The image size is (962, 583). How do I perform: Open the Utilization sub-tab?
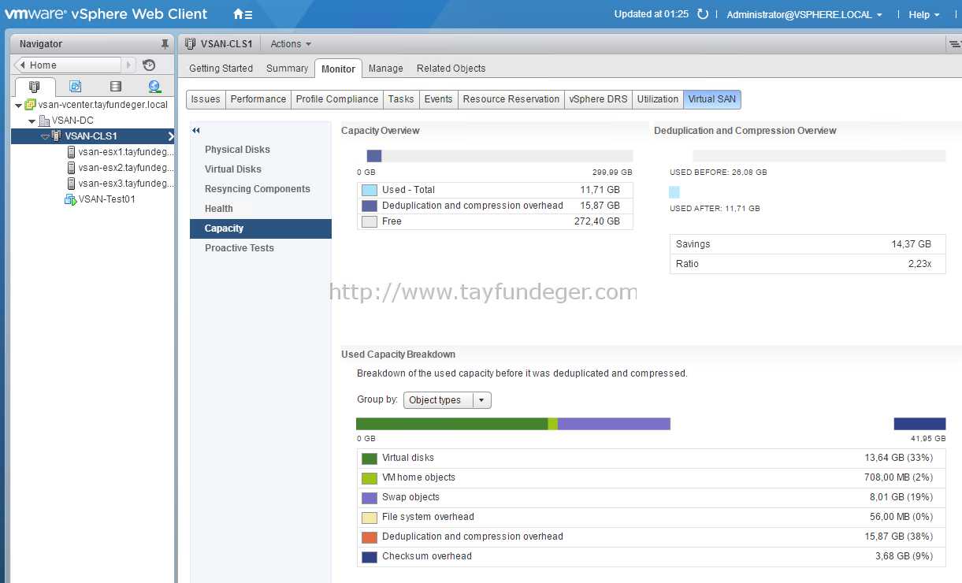[658, 99]
